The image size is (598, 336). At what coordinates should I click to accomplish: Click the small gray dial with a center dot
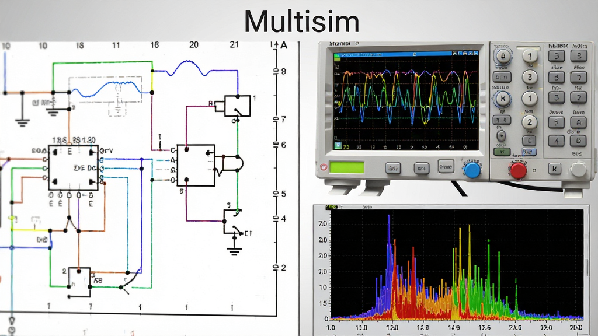(501, 135)
